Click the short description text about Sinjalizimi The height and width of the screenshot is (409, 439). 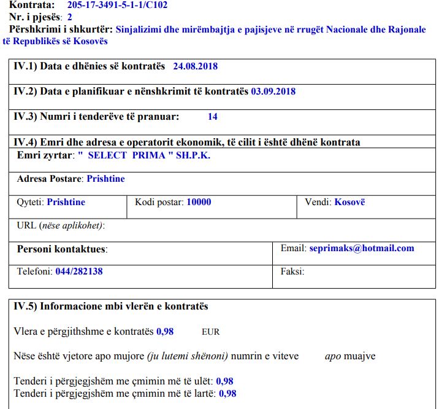pyautogui.click(x=270, y=29)
